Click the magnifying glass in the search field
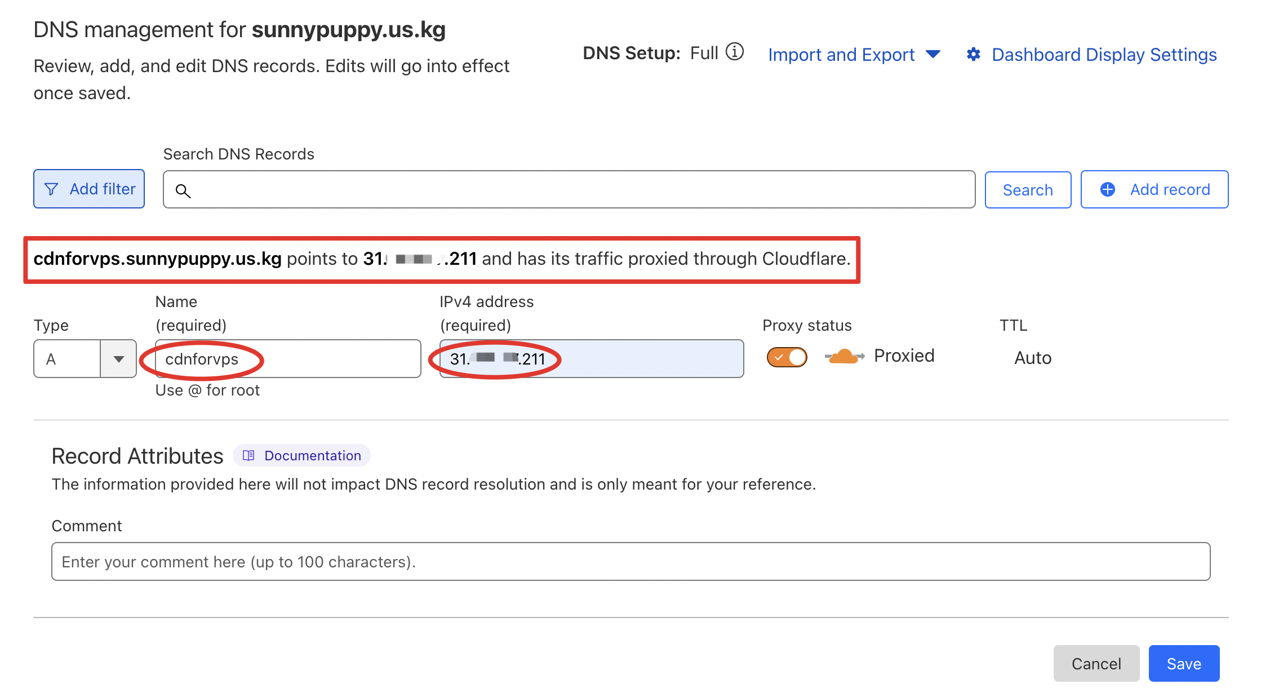The width and height of the screenshot is (1261, 693). pos(183,192)
